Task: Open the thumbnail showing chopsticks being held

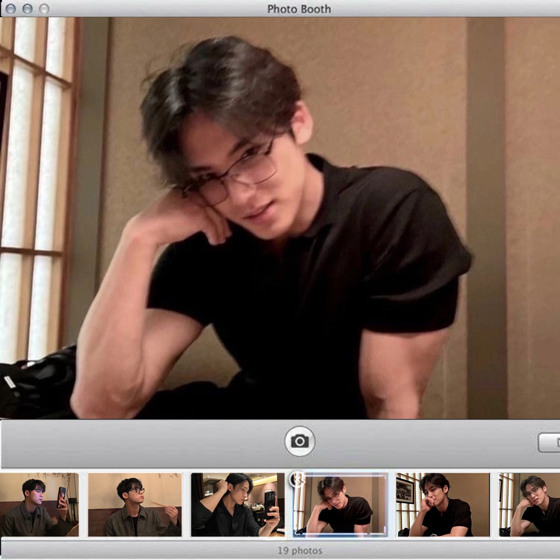Action: 135,504
